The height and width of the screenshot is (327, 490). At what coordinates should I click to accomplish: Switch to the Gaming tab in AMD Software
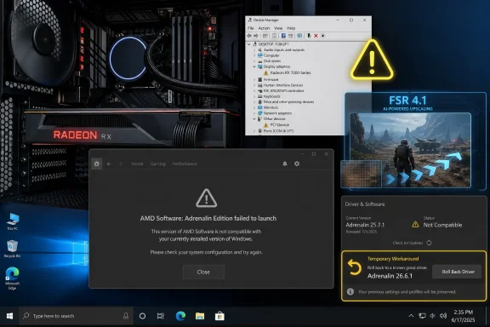point(158,163)
